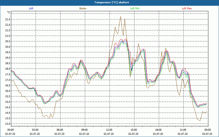Click the 21,5 y-axis value

coord(8,30)
